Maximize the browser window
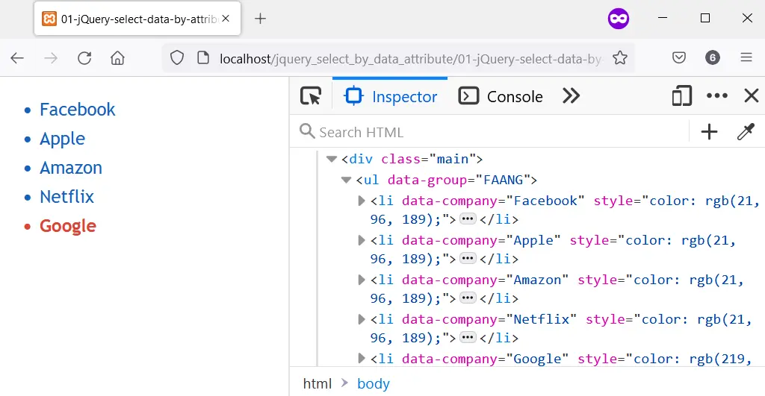The image size is (765, 396). [x=705, y=18]
